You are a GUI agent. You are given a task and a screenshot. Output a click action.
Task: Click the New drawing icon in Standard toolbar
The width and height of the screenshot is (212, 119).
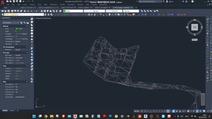pos(3,11)
